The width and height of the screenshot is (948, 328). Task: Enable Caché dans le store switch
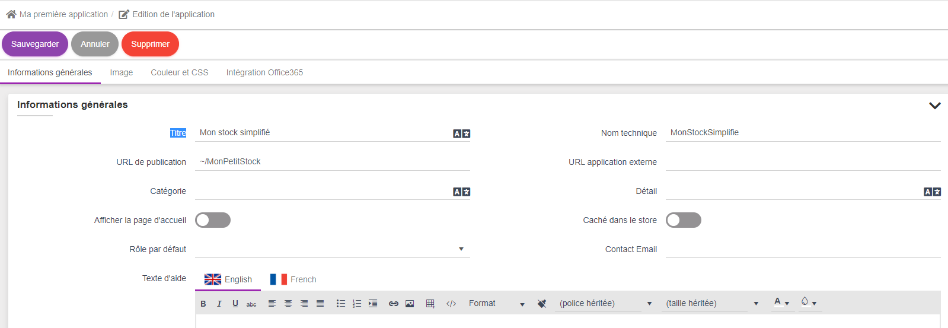coord(683,220)
